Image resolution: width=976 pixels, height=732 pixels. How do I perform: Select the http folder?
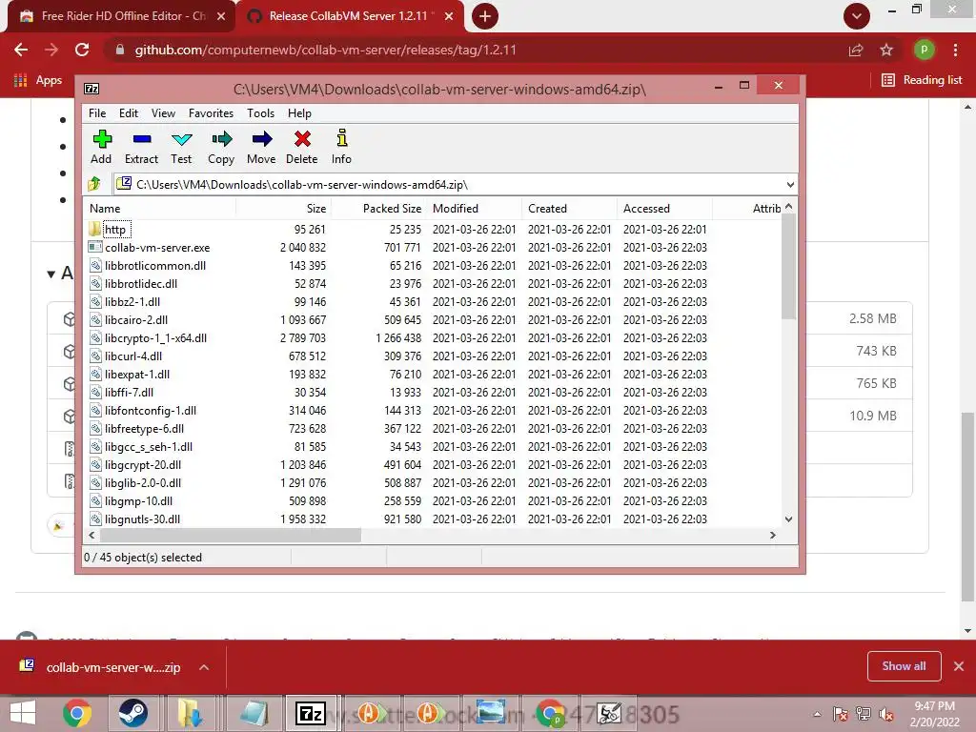click(x=115, y=229)
